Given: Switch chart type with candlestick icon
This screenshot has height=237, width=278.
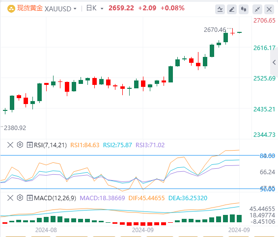Looking at the screenshot, I should point(244,9).
